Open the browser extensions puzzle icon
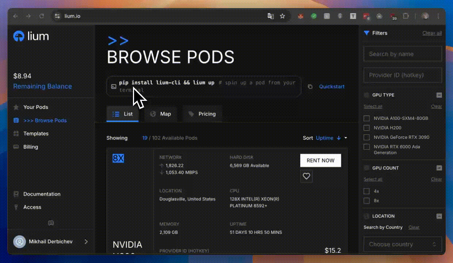This screenshot has width=453, height=263. (x=406, y=16)
